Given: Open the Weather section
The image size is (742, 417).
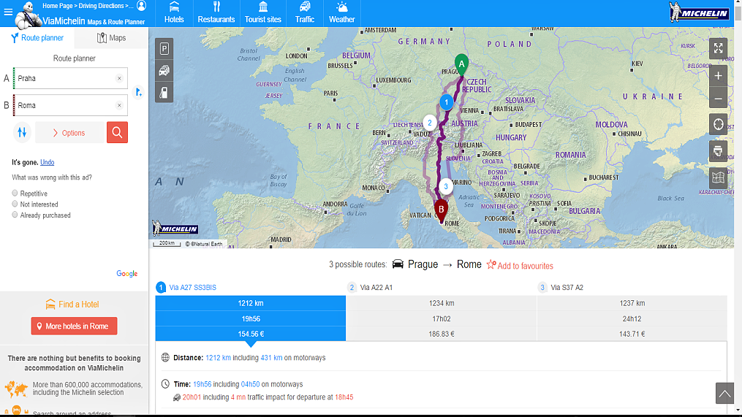Looking at the screenshot, I should [341, 12].
